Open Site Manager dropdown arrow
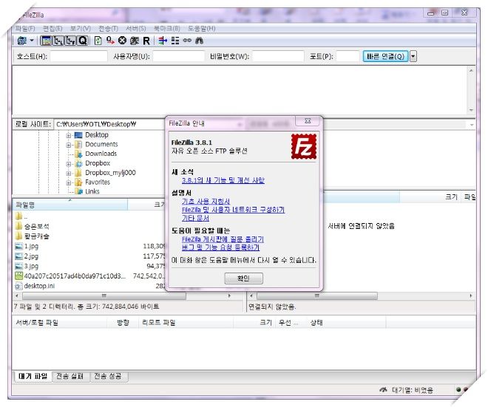The image size is (488, 407). (x=32, y=41)
